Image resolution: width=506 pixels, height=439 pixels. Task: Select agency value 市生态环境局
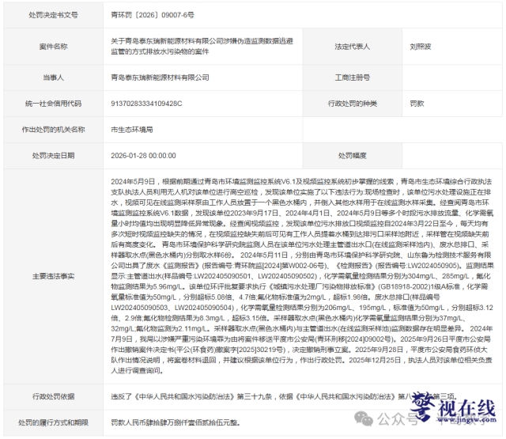(132, 130)
